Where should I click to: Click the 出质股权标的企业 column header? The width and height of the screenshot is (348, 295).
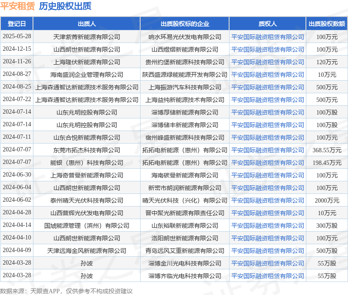(185, 24)
